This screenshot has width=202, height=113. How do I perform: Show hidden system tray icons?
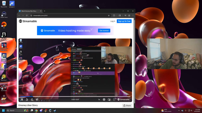179,110
